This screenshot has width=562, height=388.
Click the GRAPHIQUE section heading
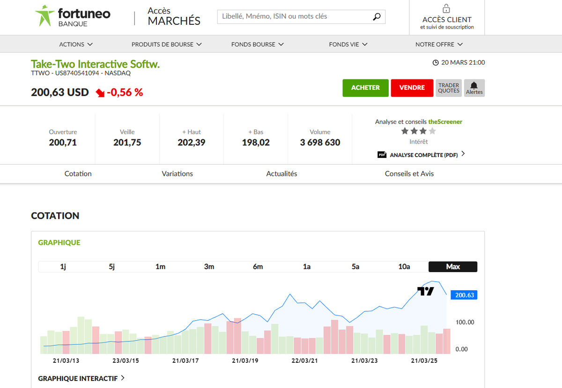(x=59, y=243)
